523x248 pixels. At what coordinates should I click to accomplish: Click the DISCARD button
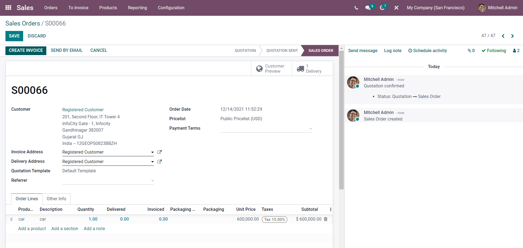[x=37, y=36]
